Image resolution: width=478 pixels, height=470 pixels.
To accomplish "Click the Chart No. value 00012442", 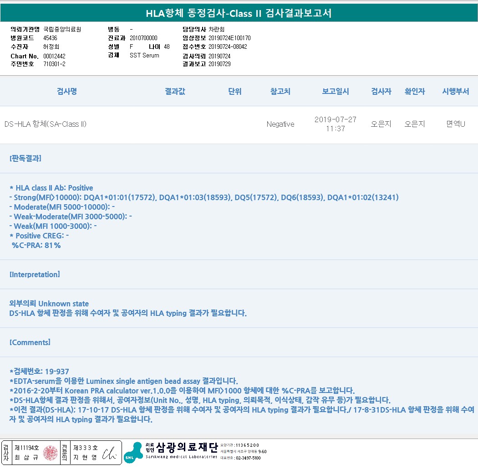I will click(x=54, y=56).
